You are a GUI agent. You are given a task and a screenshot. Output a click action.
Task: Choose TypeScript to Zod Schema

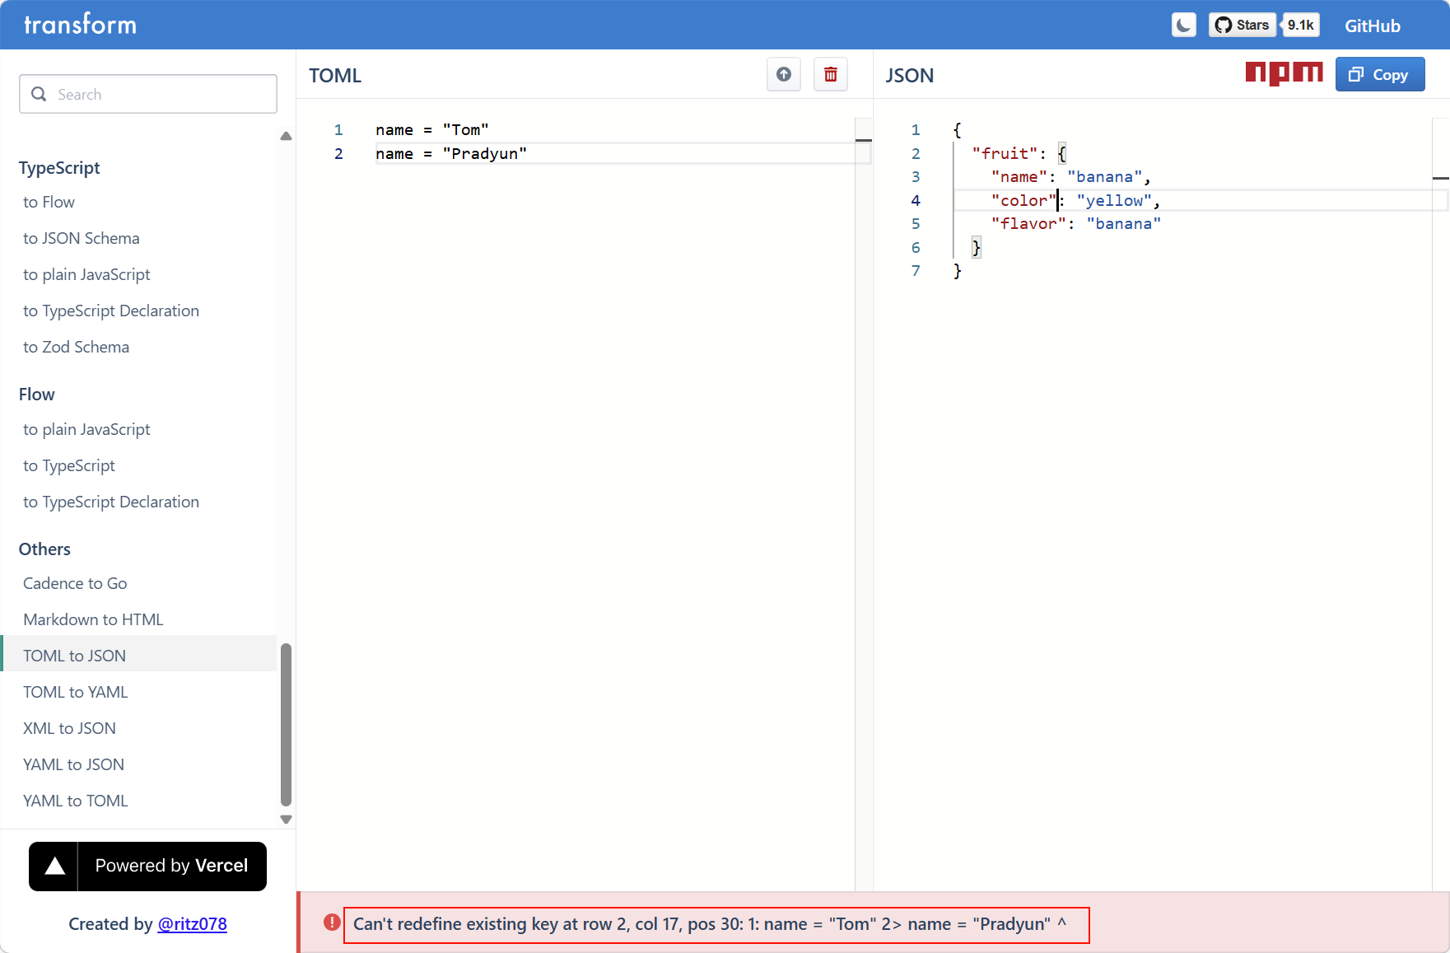(76, 347)
